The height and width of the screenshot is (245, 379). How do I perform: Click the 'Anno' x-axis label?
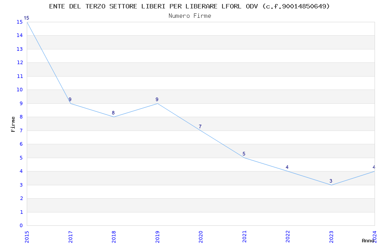pos(368,241)
